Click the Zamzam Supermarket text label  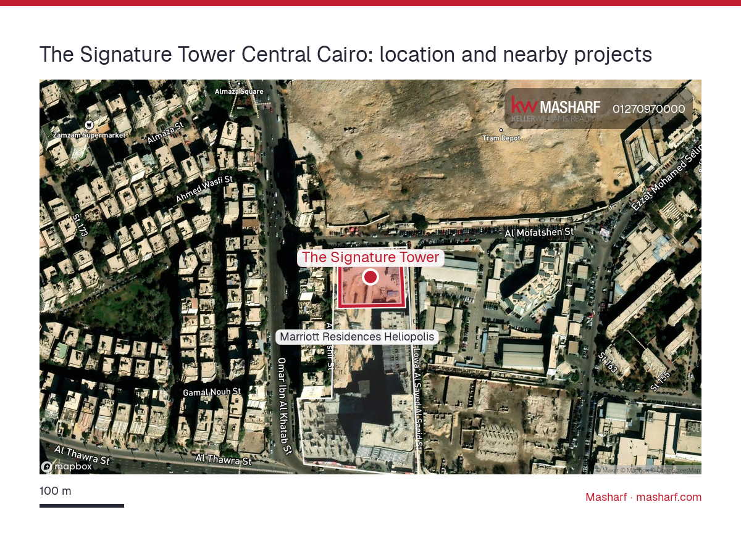pos(89,135)
